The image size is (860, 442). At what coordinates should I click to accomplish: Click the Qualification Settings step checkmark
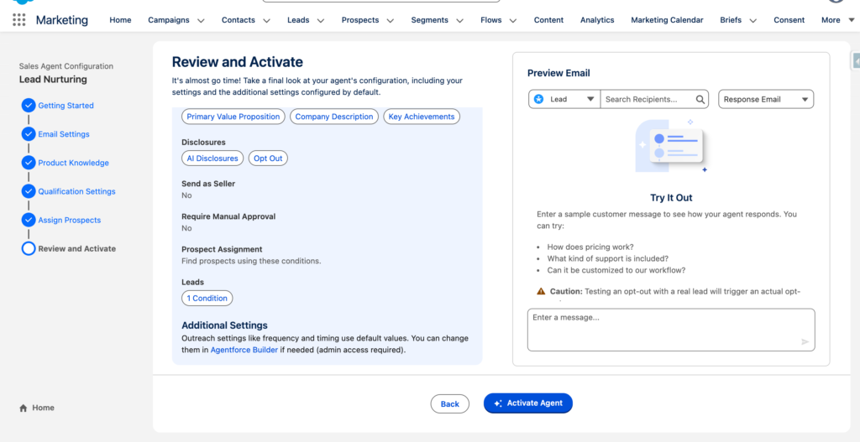click(x=29, y=191)
